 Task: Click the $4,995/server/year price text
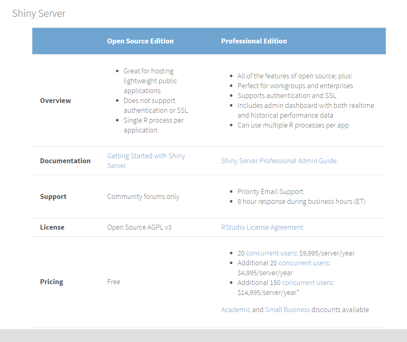[265, 273]
